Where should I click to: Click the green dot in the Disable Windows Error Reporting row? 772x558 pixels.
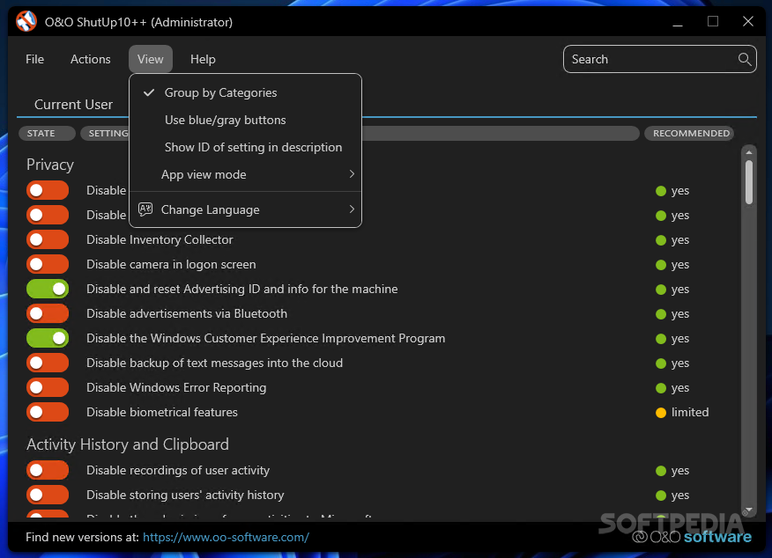661,388
